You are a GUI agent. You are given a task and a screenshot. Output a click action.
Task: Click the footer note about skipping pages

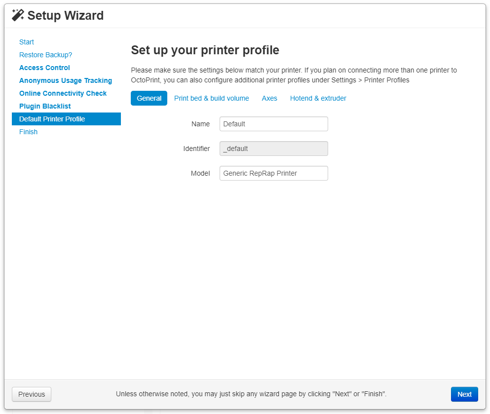(251, 394)
